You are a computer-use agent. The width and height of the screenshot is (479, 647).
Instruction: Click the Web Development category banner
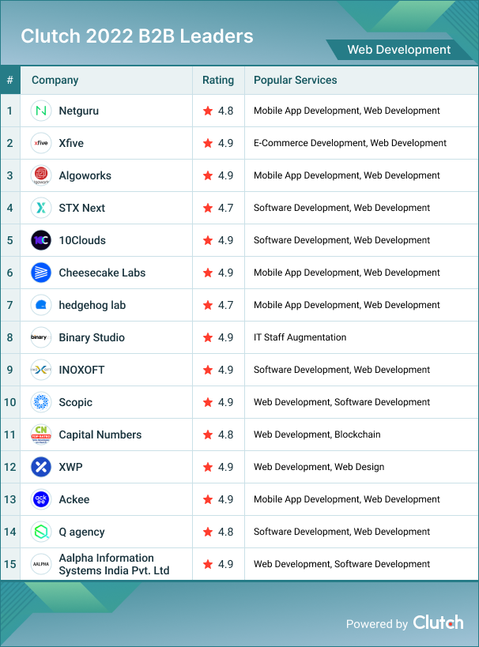(x=399, y=50)
